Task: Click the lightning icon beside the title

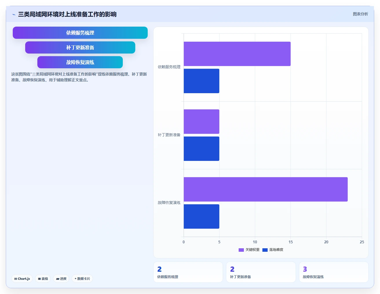Action: (x=14, y=14)
